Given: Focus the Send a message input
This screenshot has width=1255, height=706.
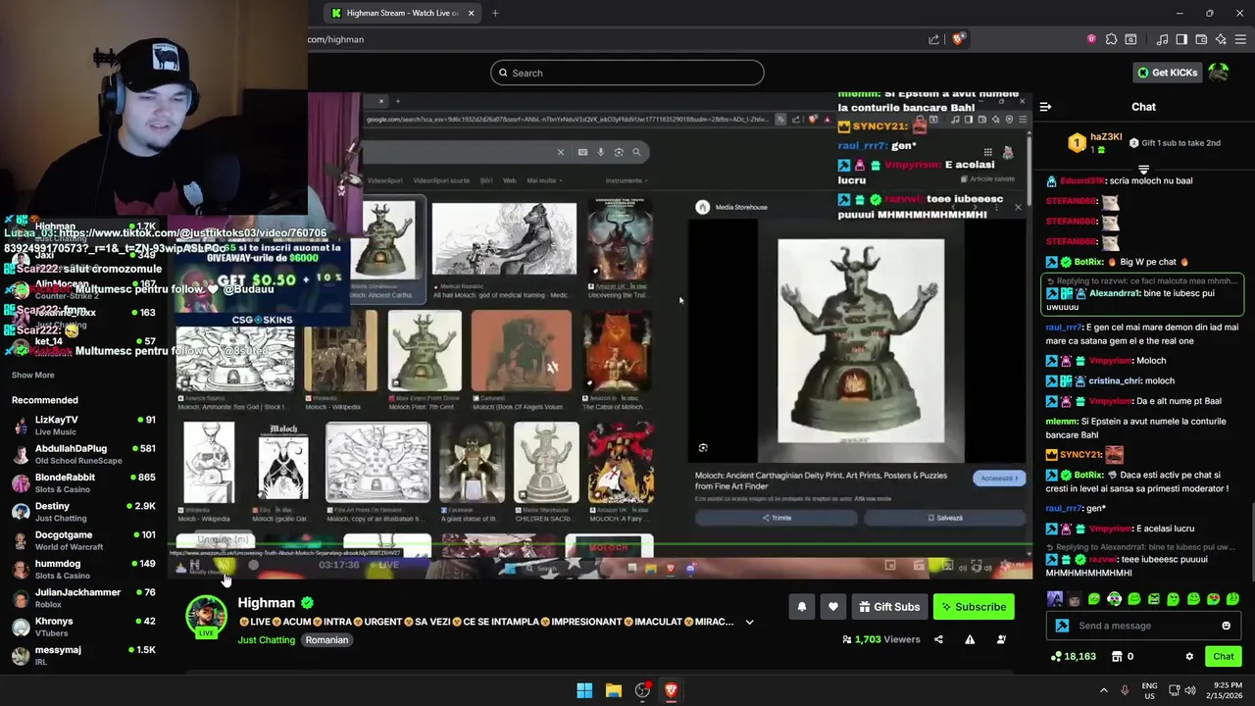Looking at the screenshot, I should click(1142, 626).
